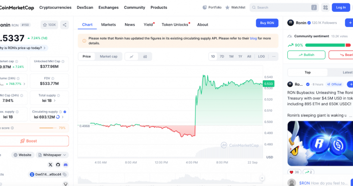This screenshot has width=353, height=186.
Task: Expand the Volume (24h) details arrow
Action: pyautogui.click(x=25, y=84)
